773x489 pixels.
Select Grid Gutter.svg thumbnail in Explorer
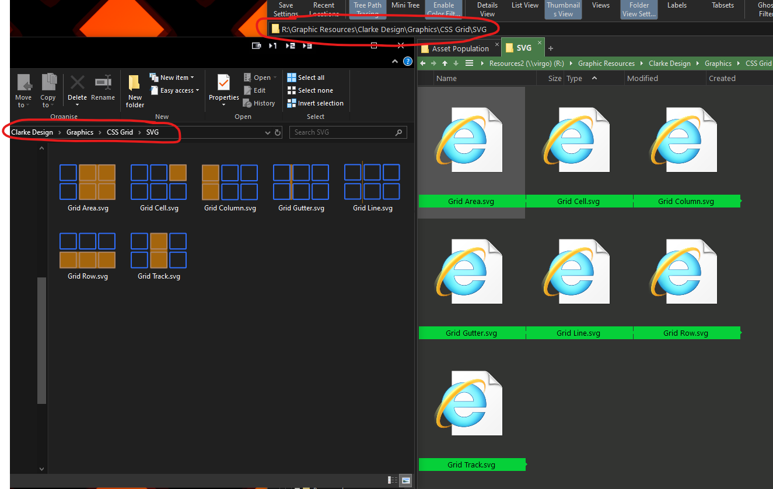[301, 188]
